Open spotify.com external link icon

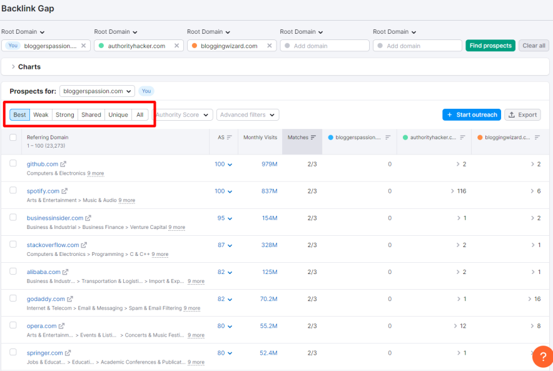(64, 191)
